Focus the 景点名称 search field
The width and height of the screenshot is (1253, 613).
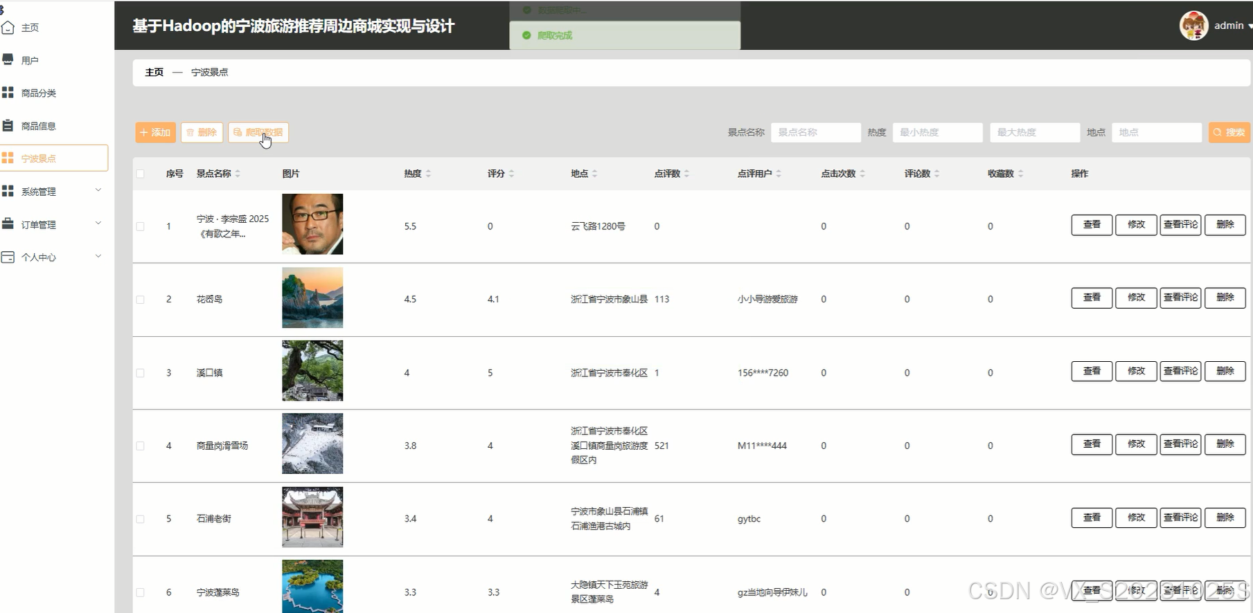pyautogui.click(x=816, y=132)
